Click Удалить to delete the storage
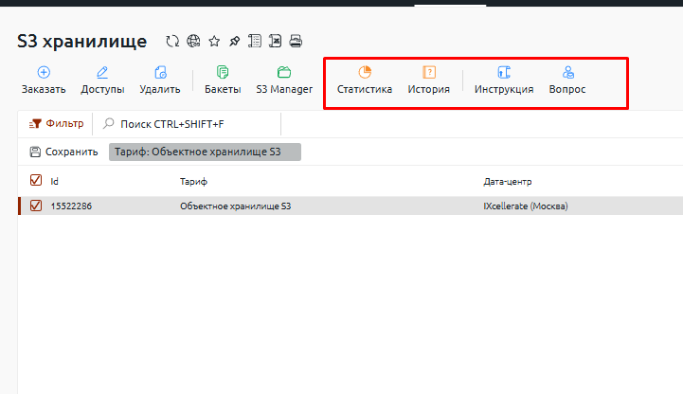Image resolution: width=683 pixels, height=394 pixels. 160,81
